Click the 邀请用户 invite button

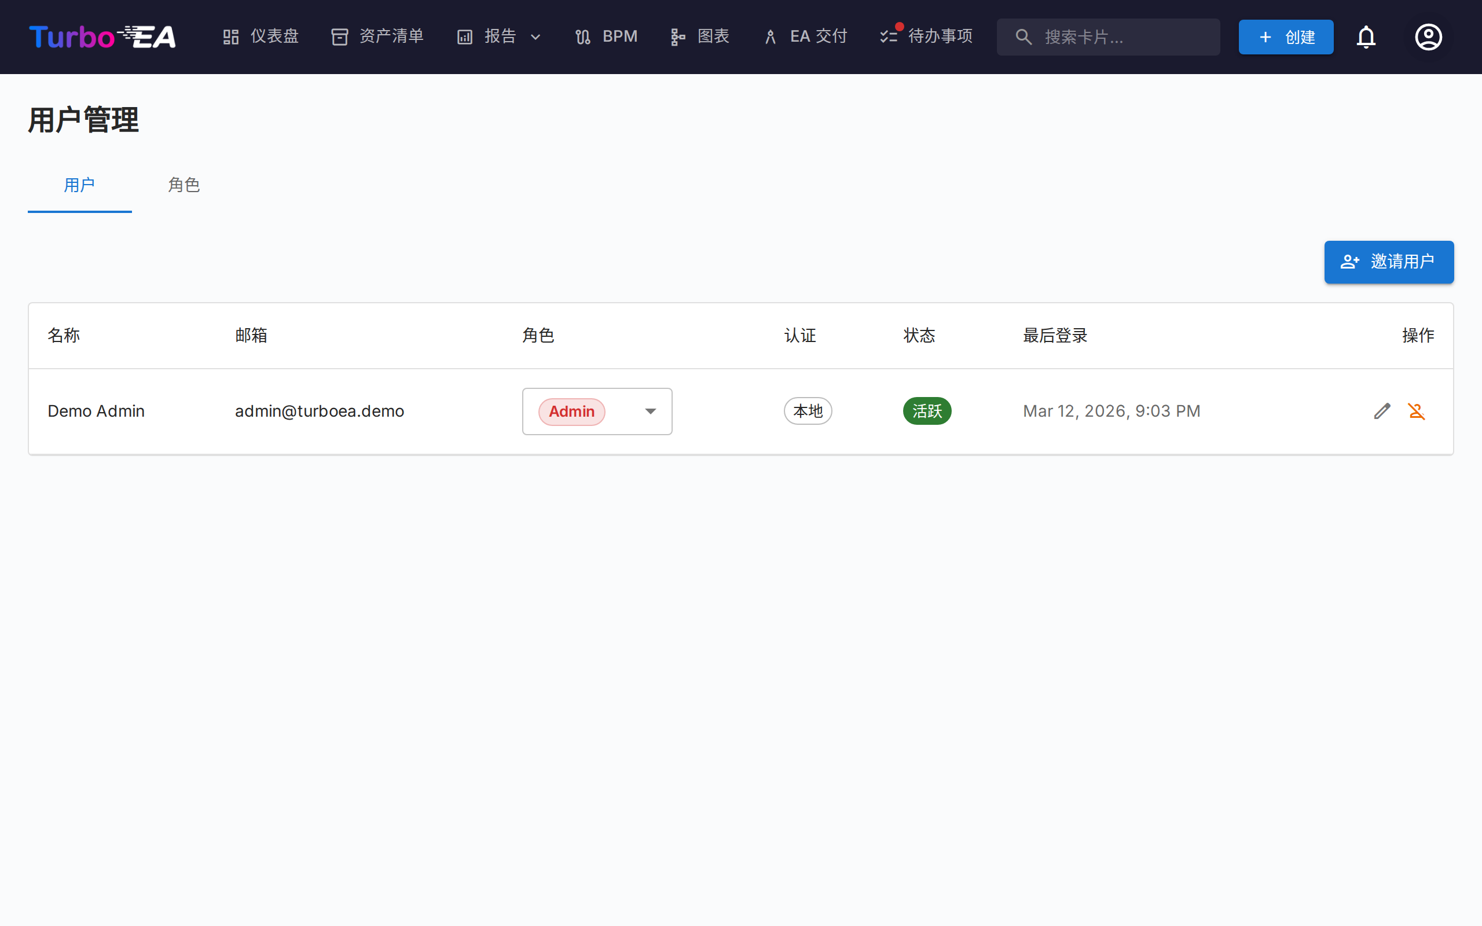[1388, 262]
